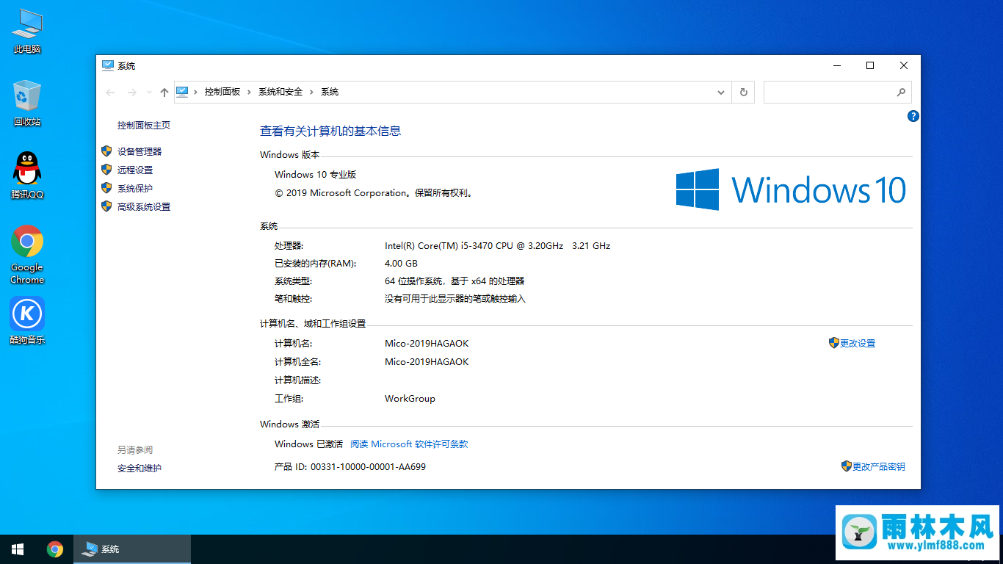The image size is (1003, 564).
Task: Click the 计算机全名 value Mico-2019HAGAOK
Action: 427,361
